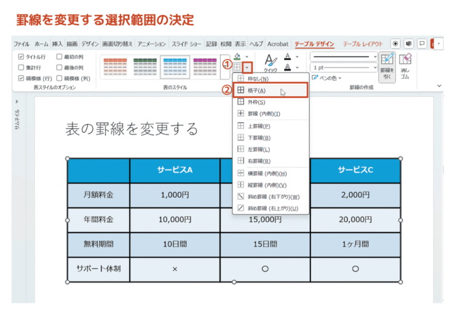Apply the green table style thumbnail
This screenshot has width=455, height=310.
pyautogui.click(x=145, y=67)
